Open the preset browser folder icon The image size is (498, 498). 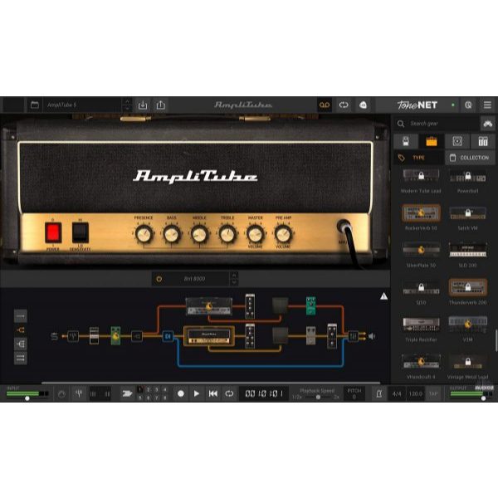point(35,105)
